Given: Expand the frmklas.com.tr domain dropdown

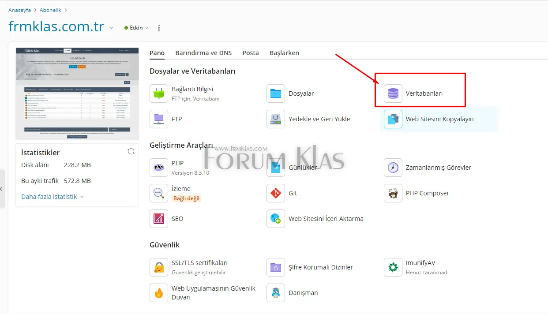Looking at the screenshot, I should (111, 28).
